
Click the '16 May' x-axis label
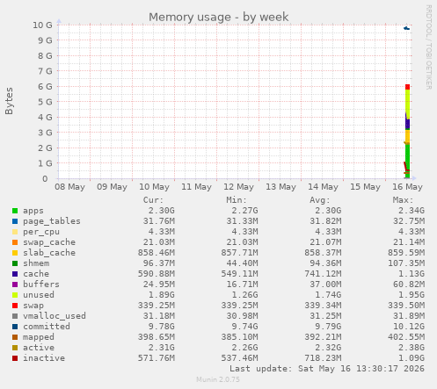[407, 187]
